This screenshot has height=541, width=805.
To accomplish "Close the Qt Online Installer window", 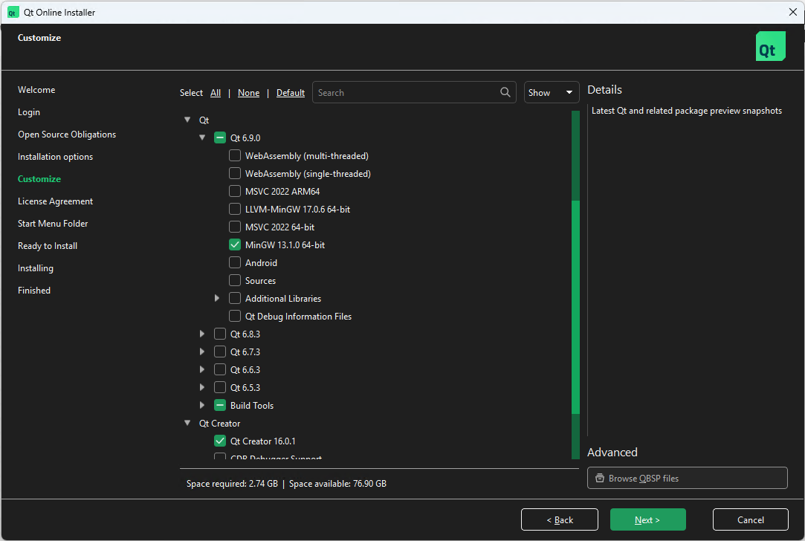I will tap(792, 12).
